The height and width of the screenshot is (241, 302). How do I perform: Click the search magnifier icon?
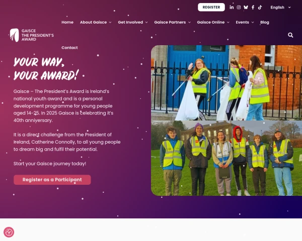point(290,35)
